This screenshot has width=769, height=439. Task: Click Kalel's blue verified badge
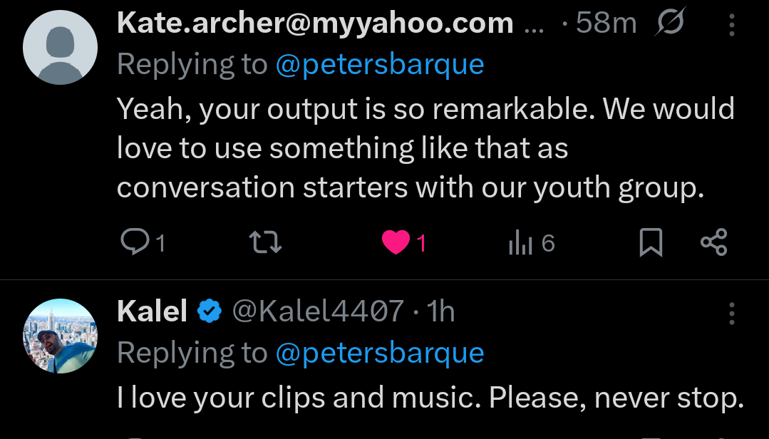point(209,311)
